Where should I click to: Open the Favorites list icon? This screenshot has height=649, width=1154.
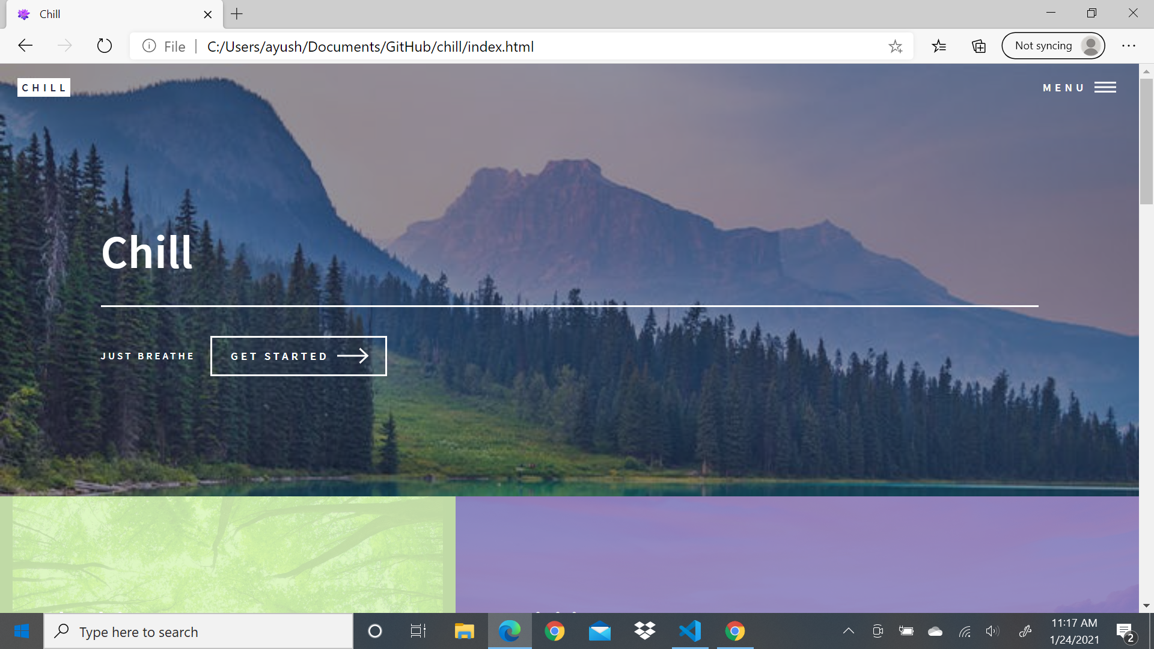tap(939, 46)
